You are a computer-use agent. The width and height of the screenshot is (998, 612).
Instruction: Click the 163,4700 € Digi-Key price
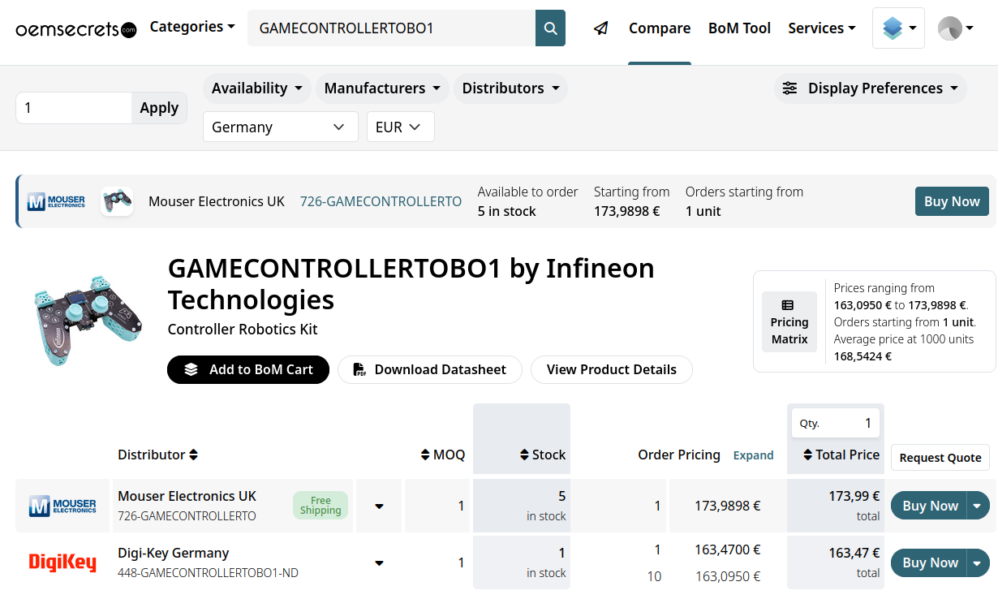[x=727, y=550]
